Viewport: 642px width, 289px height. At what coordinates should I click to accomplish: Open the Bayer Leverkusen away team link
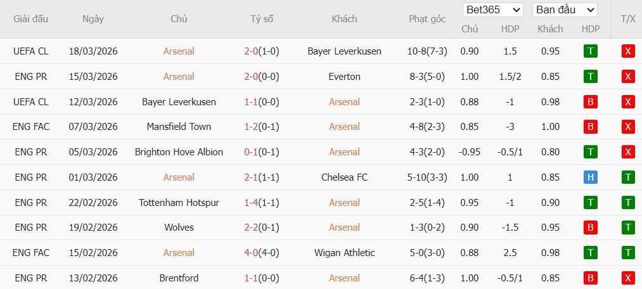tap(344, 51)
